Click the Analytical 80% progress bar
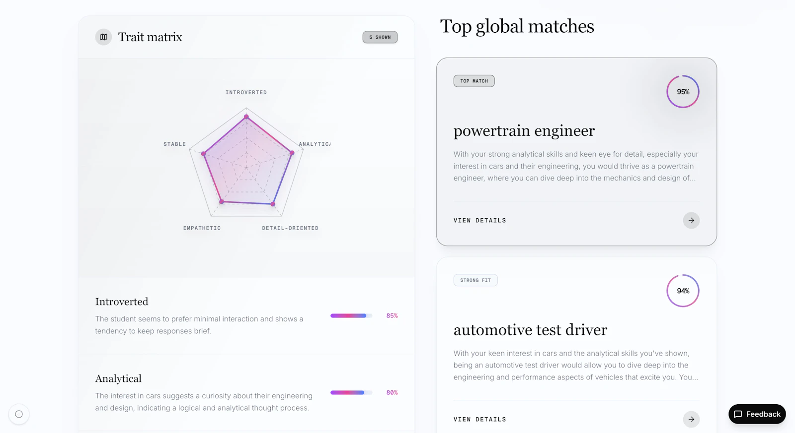 (351, 392)
